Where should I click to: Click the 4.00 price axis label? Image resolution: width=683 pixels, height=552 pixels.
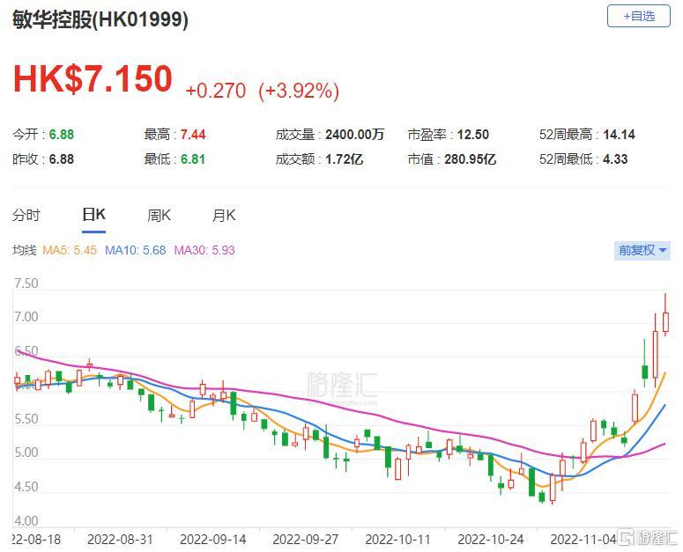click(x=26, y=520)
